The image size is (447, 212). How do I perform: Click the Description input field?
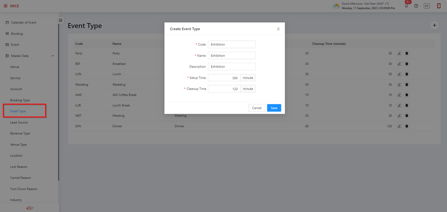click(231, 67)
